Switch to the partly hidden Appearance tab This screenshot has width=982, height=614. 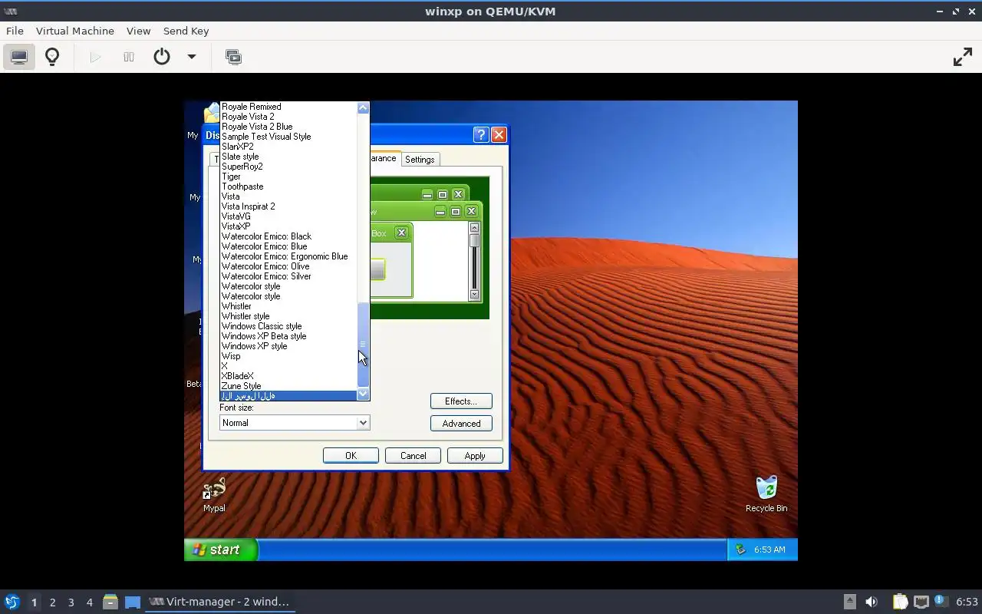coord(384,158)
